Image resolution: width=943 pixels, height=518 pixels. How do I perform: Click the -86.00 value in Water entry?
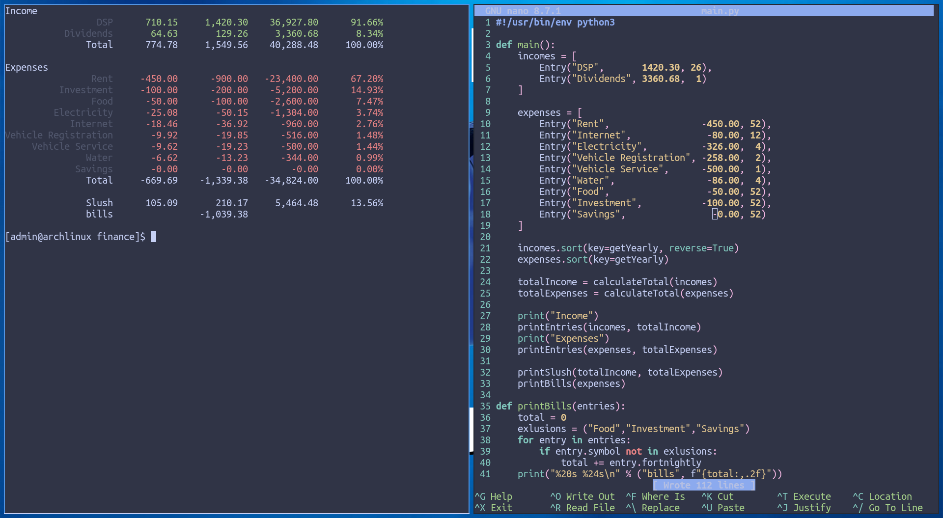[x=723, y=180]
